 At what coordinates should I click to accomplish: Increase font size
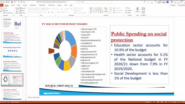(x=49, y=9)
